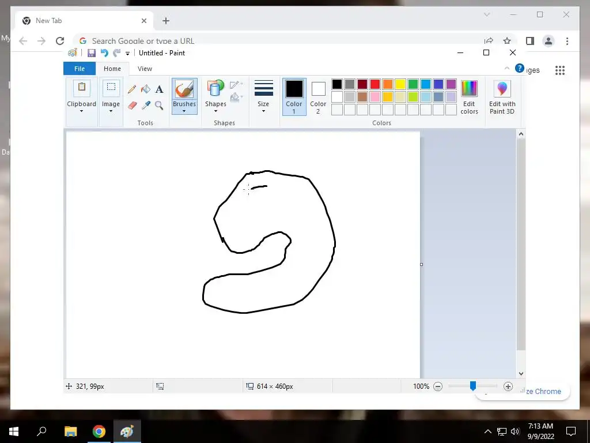Open Chrome profile avatar icon

[549, 41]
